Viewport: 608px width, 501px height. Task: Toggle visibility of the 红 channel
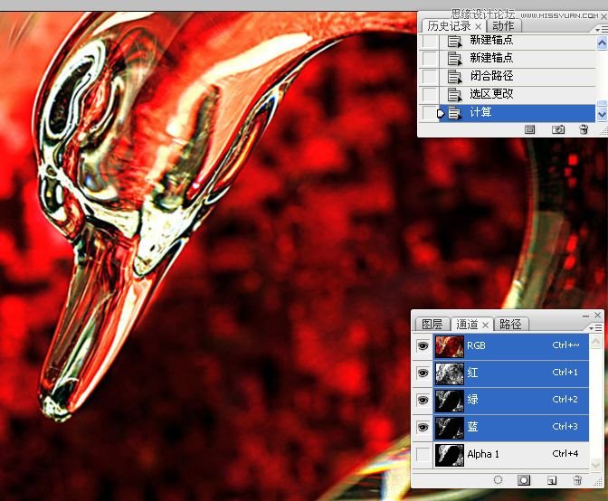[423, 373]
